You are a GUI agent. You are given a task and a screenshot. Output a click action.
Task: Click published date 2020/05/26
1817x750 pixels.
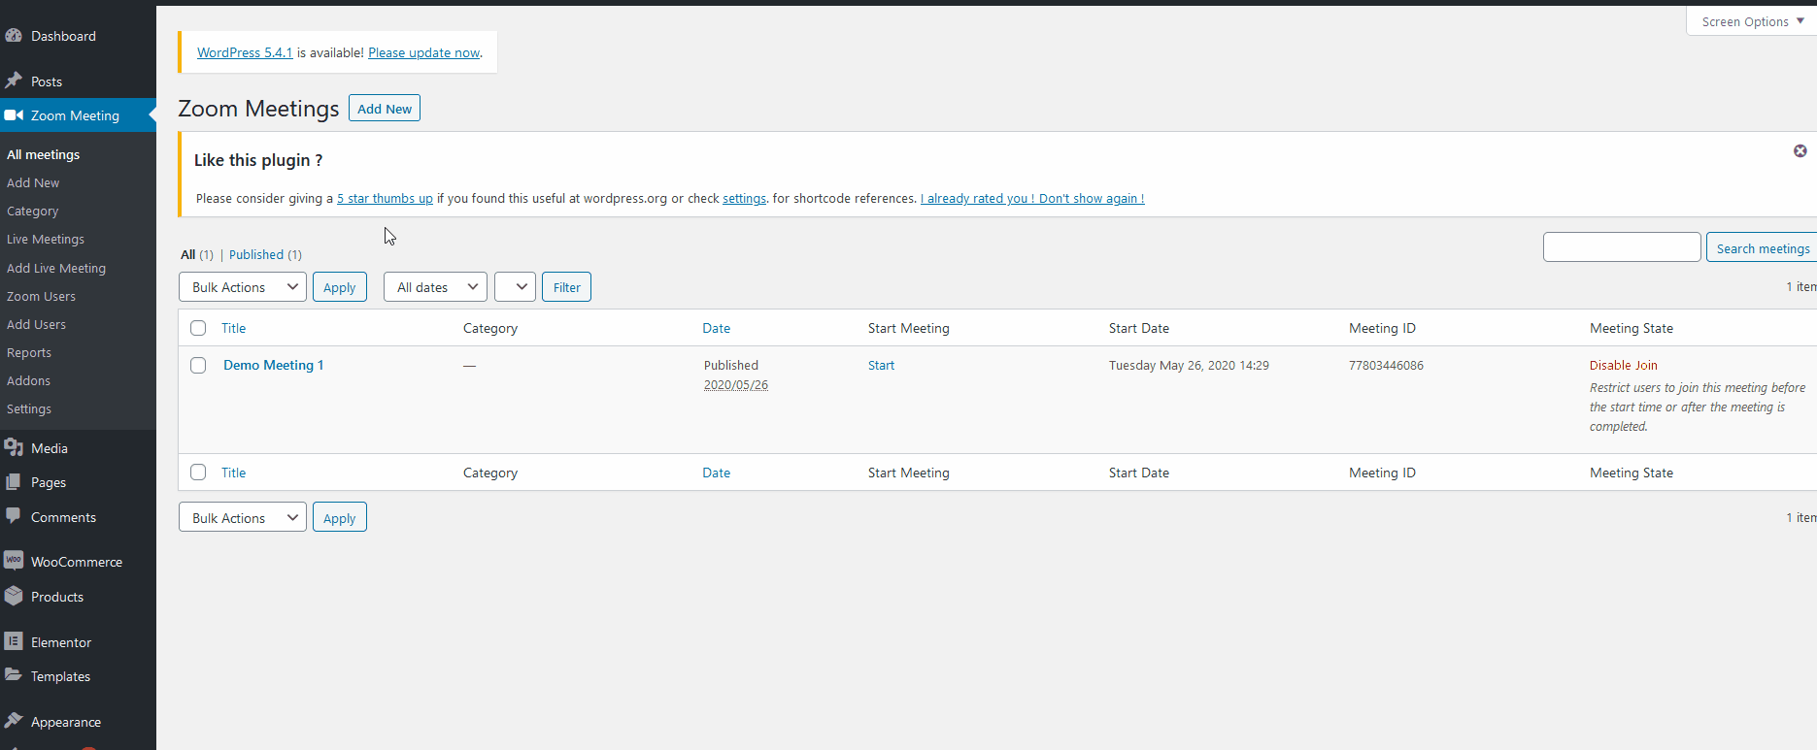[x=735, y=384]
